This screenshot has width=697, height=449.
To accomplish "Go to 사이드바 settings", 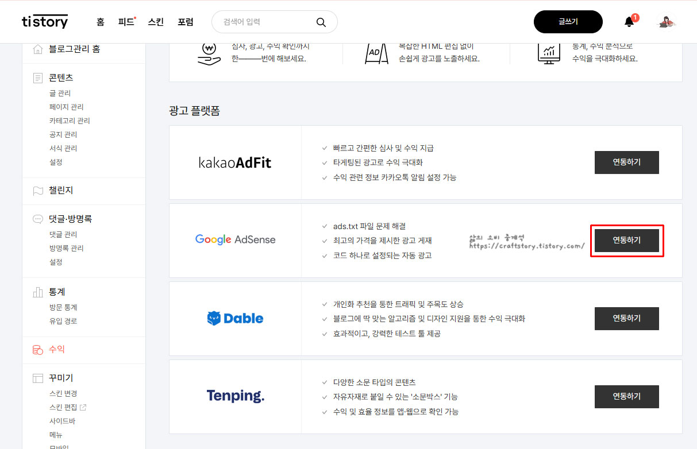I will (62, 421).
